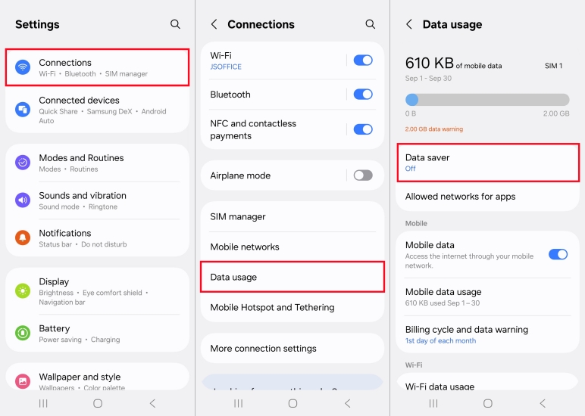Screen dimensions: 585x416
Task: Open Modes and Routines entry
Action: (x=98, y=163)
